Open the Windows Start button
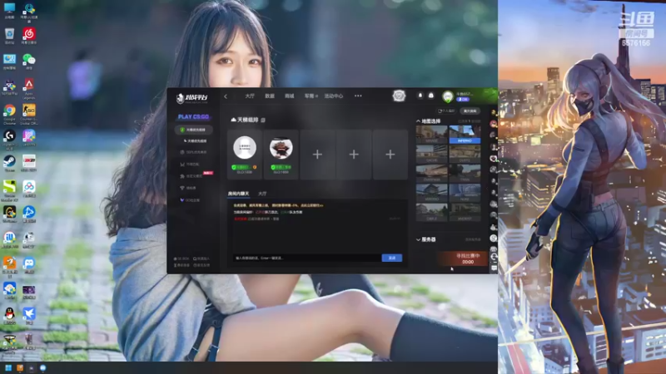Image resolution: width=666 pixels, height=374 pixels. point(8,368)
